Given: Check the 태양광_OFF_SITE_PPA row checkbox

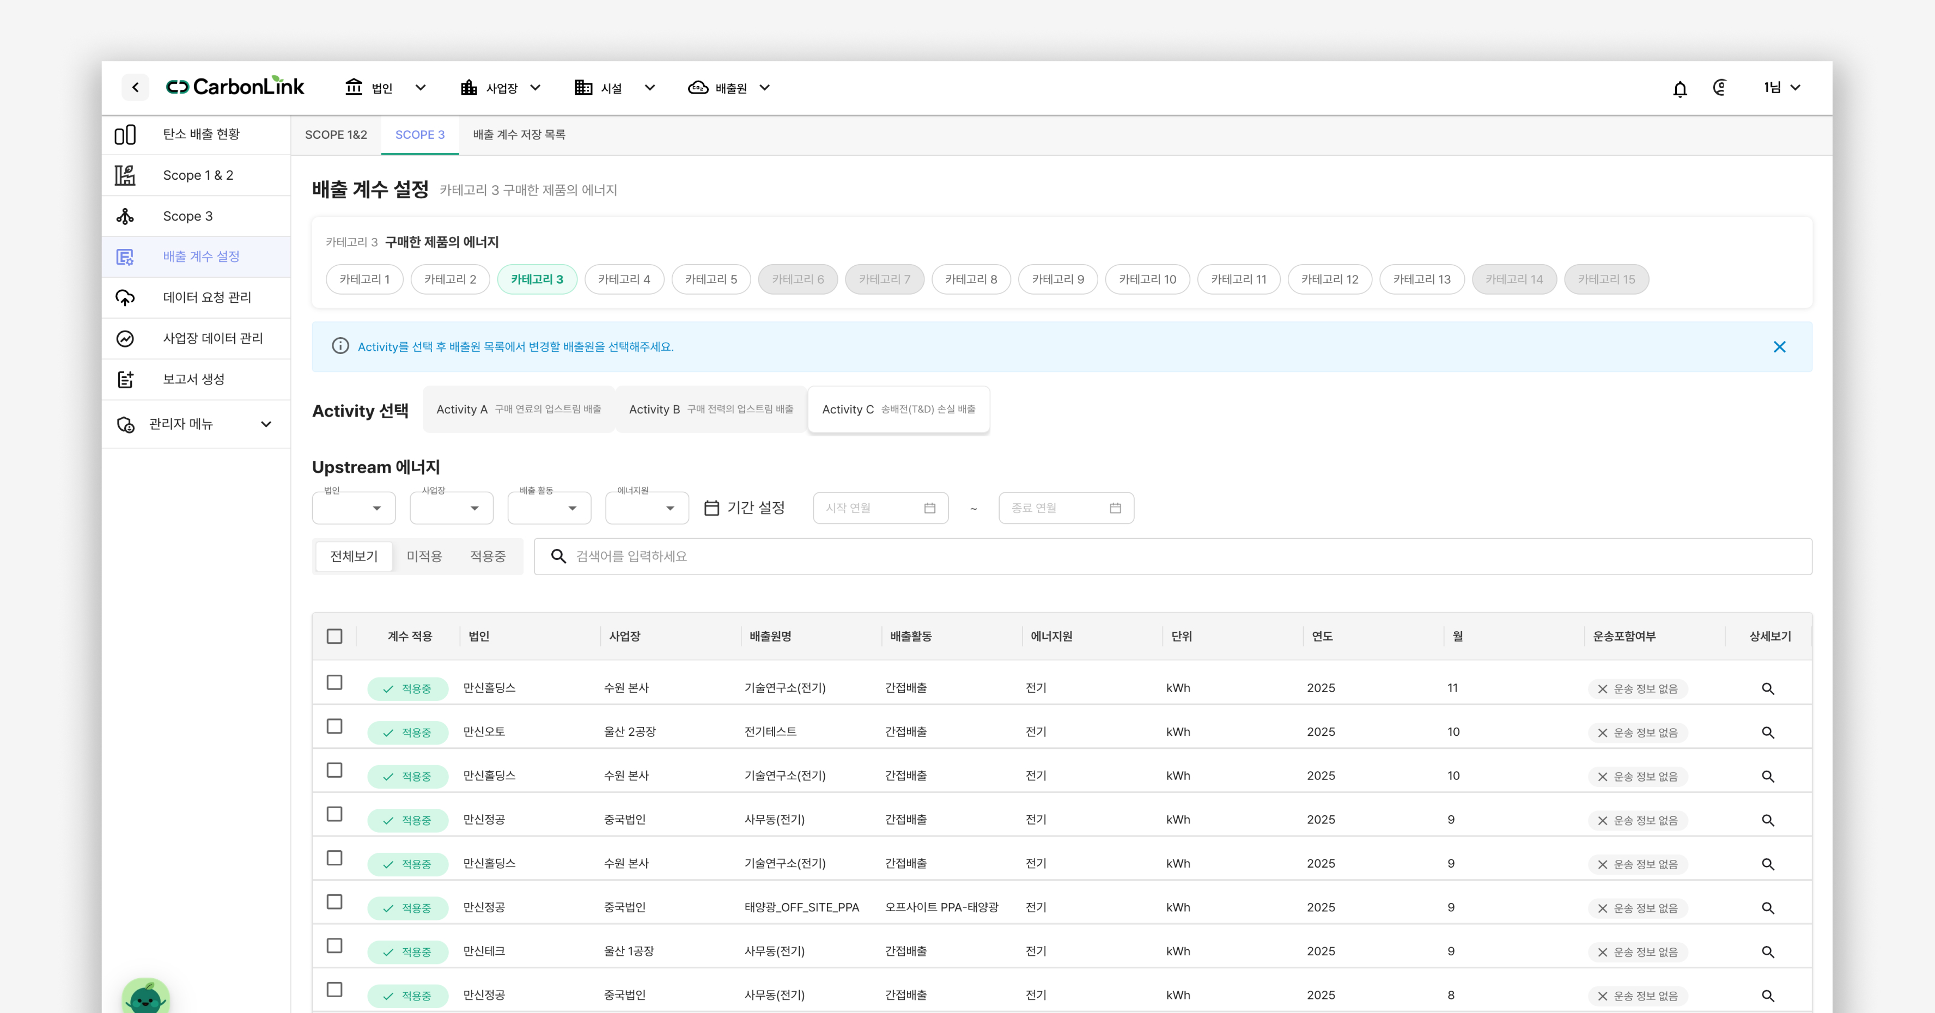Looking at the screenshot, I should click(334, 902).
